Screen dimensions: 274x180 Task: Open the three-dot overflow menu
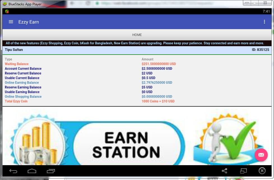click(264, 22)
